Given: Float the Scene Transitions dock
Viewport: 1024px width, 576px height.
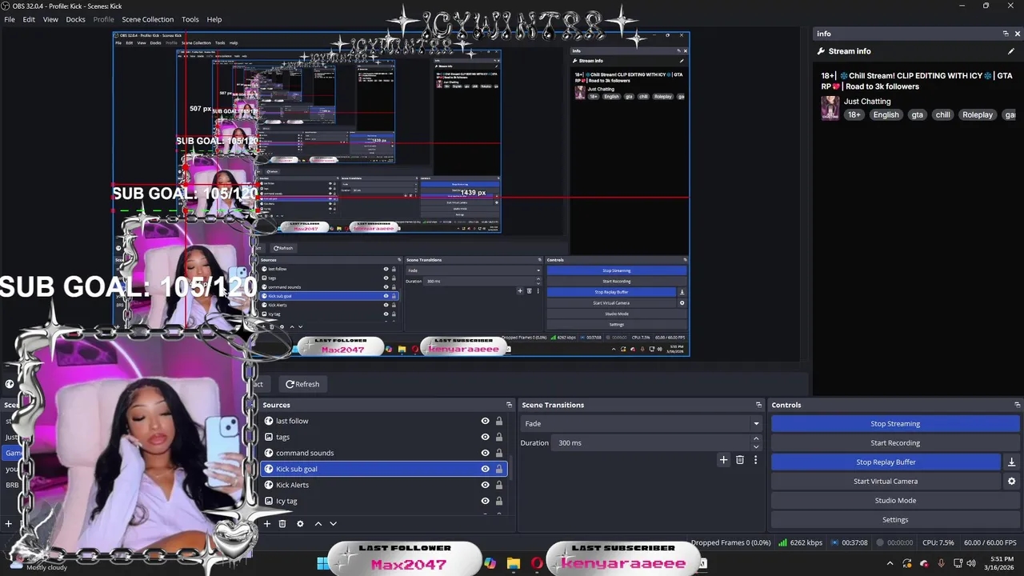Looking at the screenshot, I should (758, 405).
